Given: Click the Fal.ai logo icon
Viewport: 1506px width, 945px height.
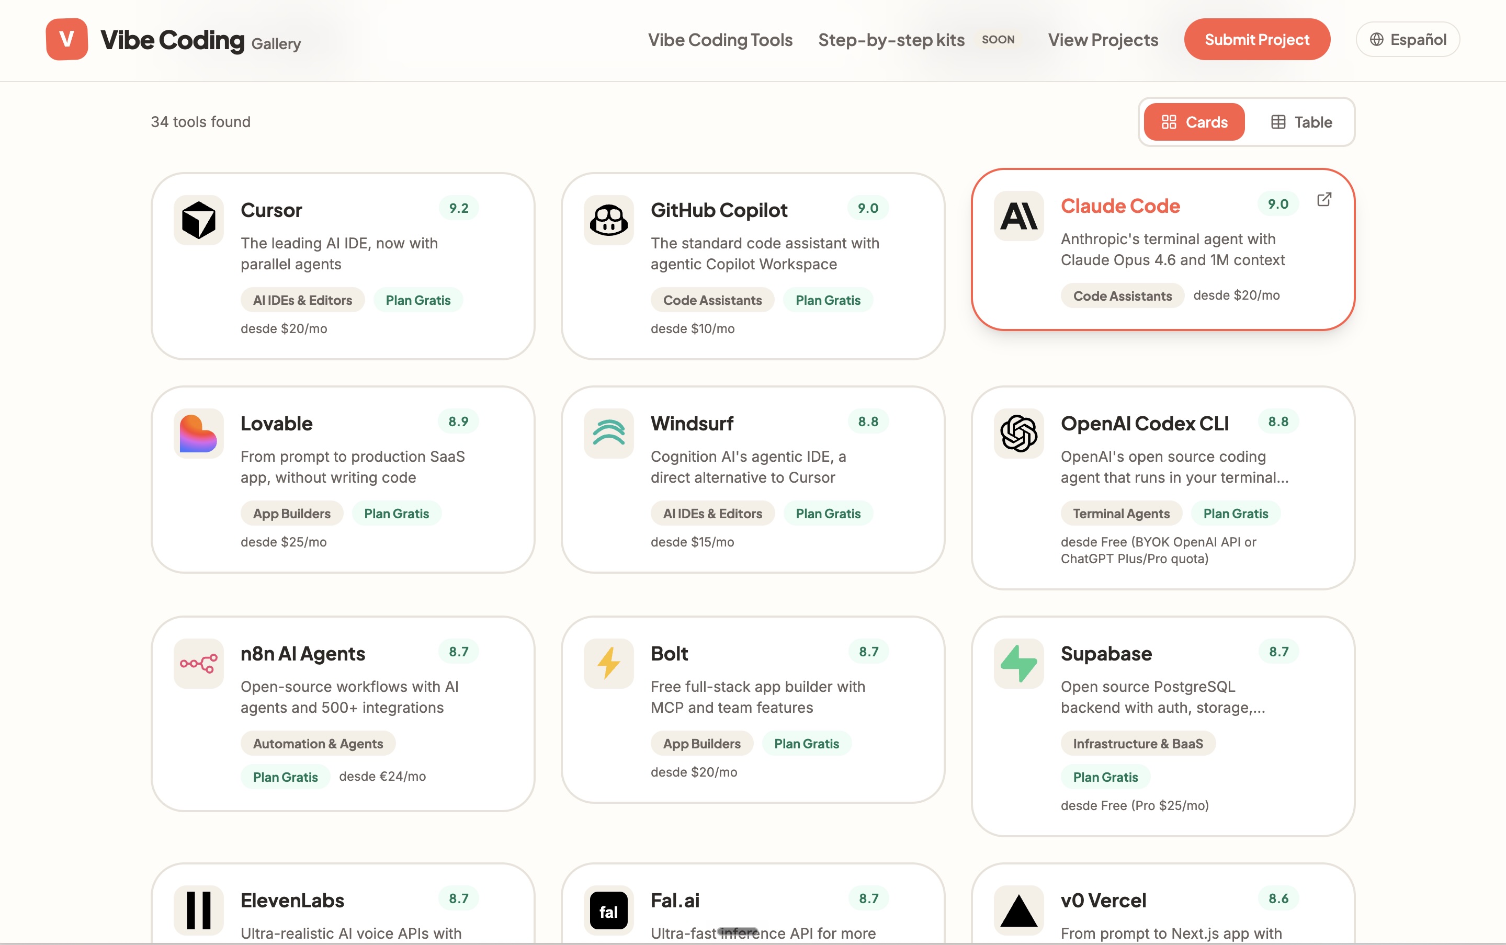Looking at the screenshot, I should [609, 910].
